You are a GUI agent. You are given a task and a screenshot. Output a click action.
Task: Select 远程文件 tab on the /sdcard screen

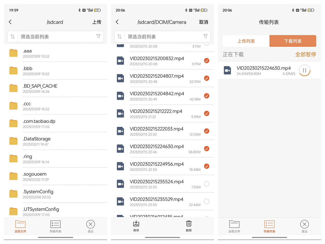coord(20,227)
